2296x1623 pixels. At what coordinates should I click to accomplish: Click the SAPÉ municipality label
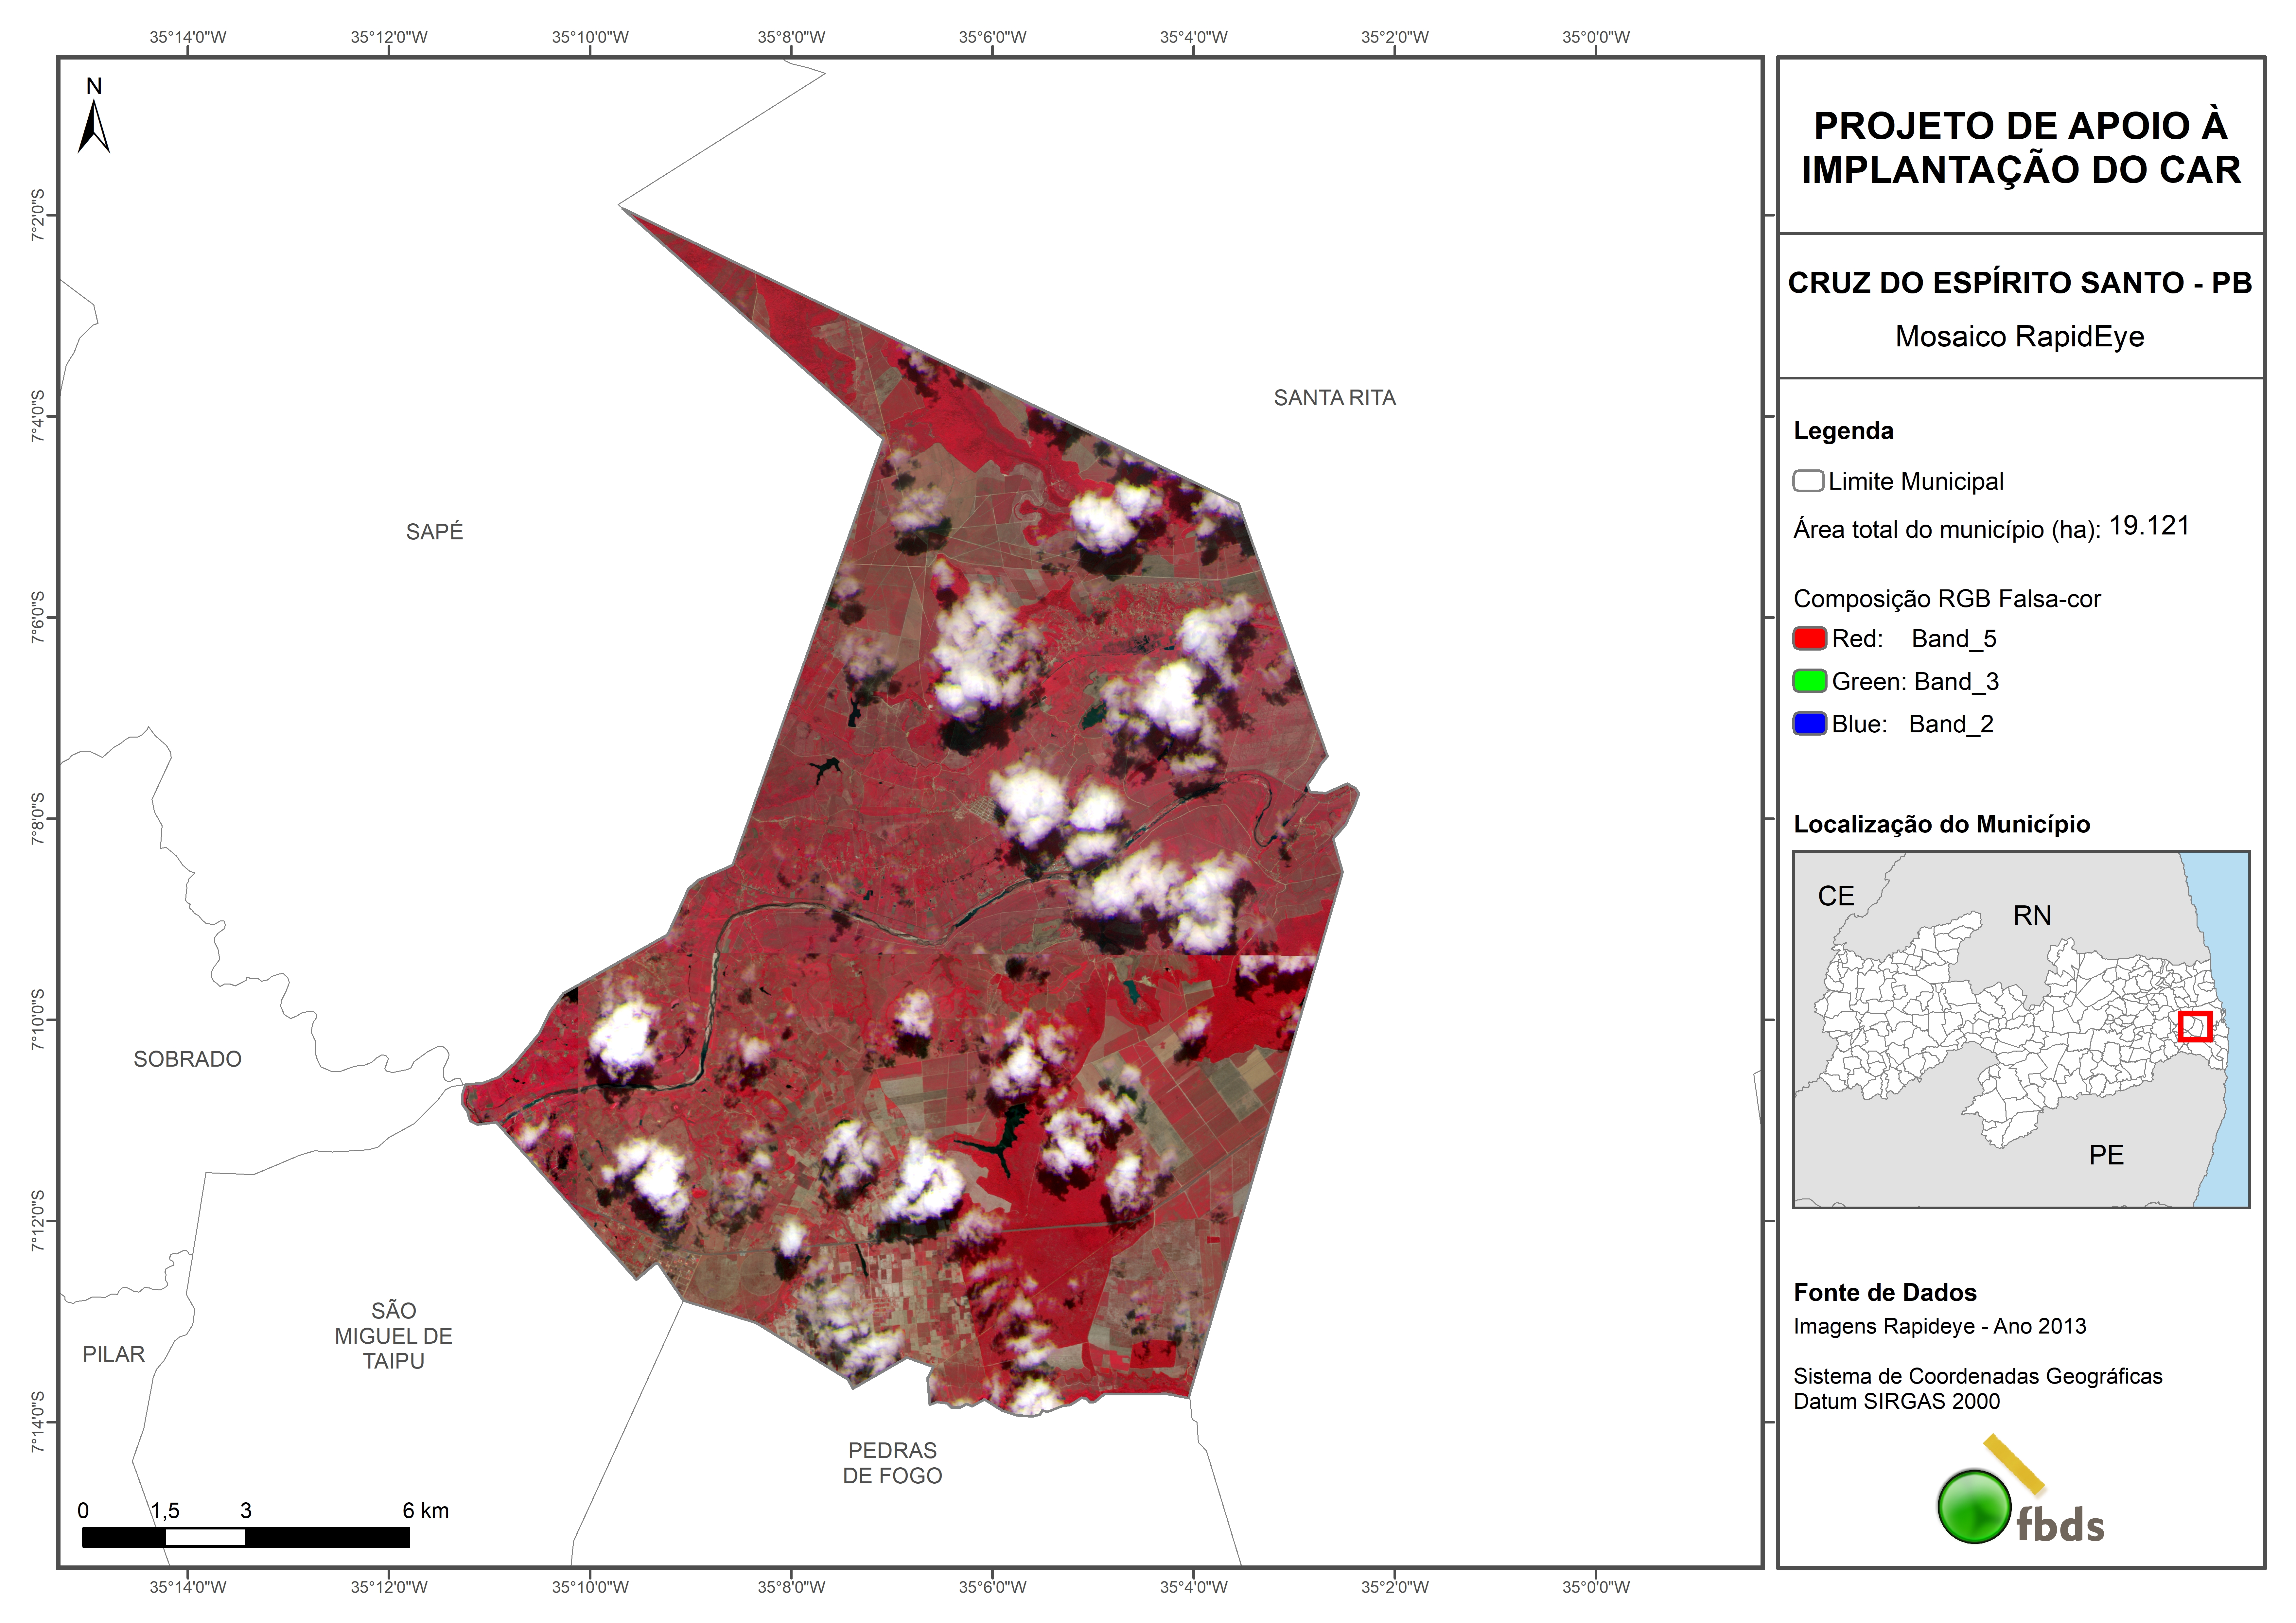click(x=434, y=532)
